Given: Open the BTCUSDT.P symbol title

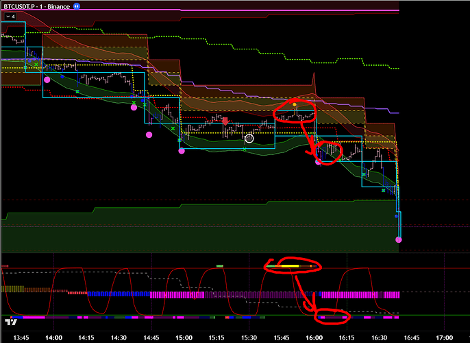Looking at the screenshot, I should [22, 5].
